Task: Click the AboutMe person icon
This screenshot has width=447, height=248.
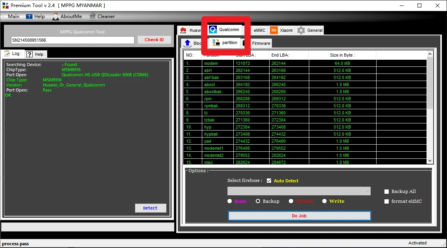Action: click(55, 17)
